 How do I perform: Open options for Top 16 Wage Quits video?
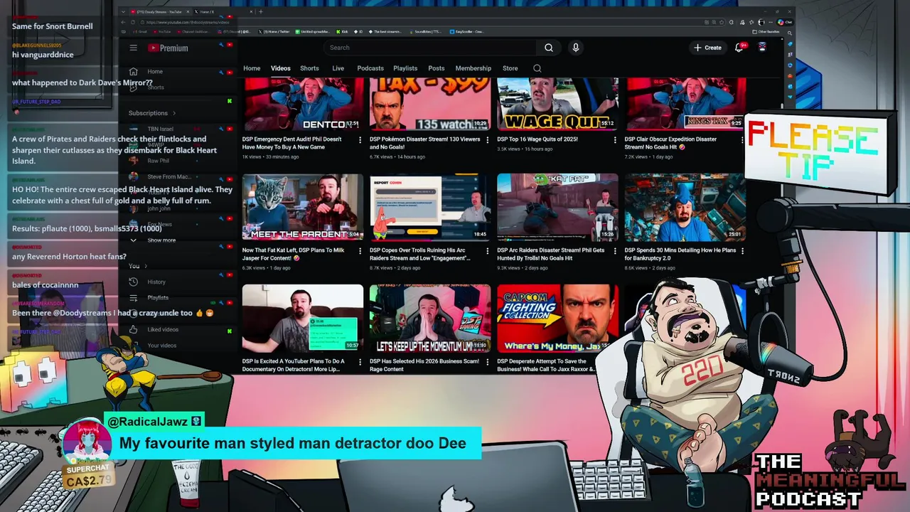615,140
